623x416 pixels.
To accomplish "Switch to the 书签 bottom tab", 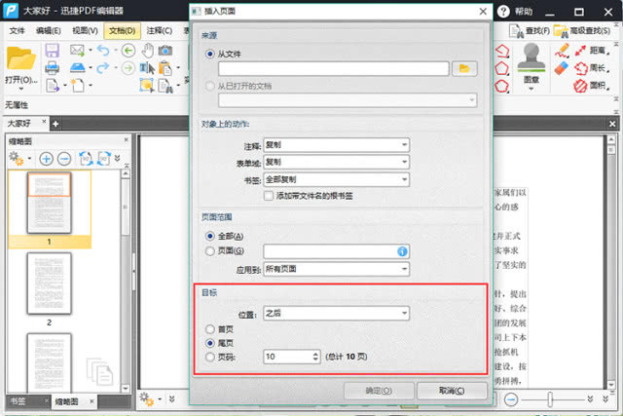I will click(18, 401).
